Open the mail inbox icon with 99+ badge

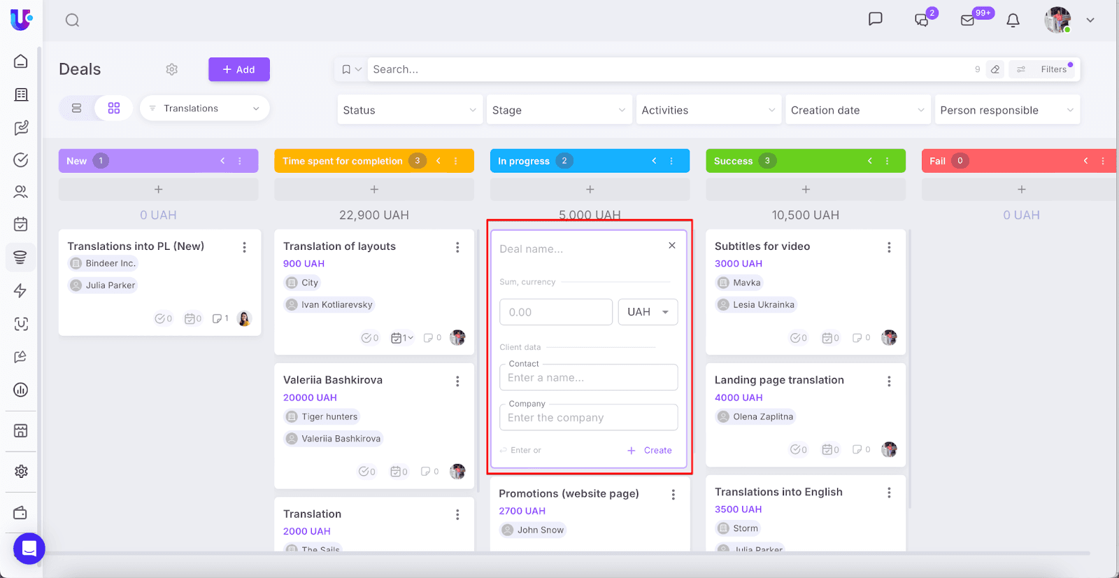click(x=968, y=20)
